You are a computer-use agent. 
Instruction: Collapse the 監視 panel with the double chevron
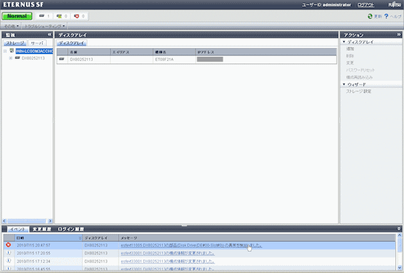click(49, 35)
